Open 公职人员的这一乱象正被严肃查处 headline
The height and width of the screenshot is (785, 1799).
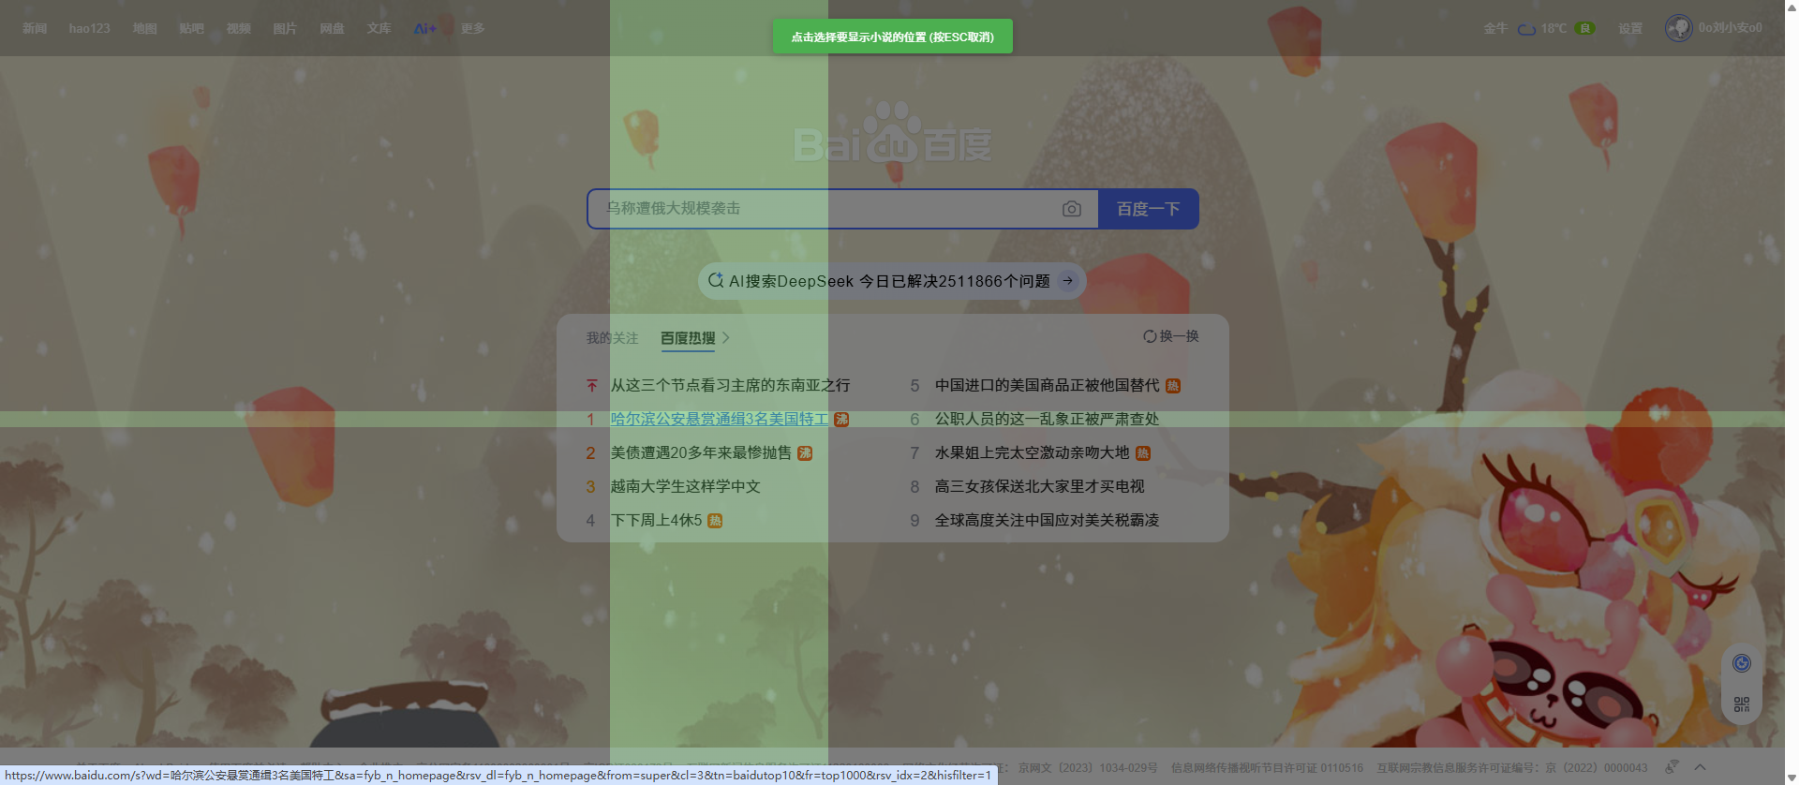[x=1047, y=420]
